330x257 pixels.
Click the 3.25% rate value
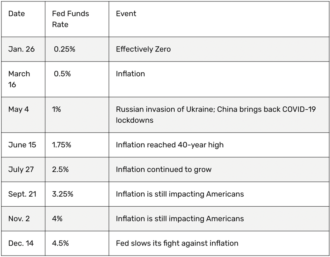63,194
